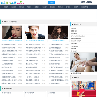Open the list link 绝代佳人GIF图片

[7, 67]
